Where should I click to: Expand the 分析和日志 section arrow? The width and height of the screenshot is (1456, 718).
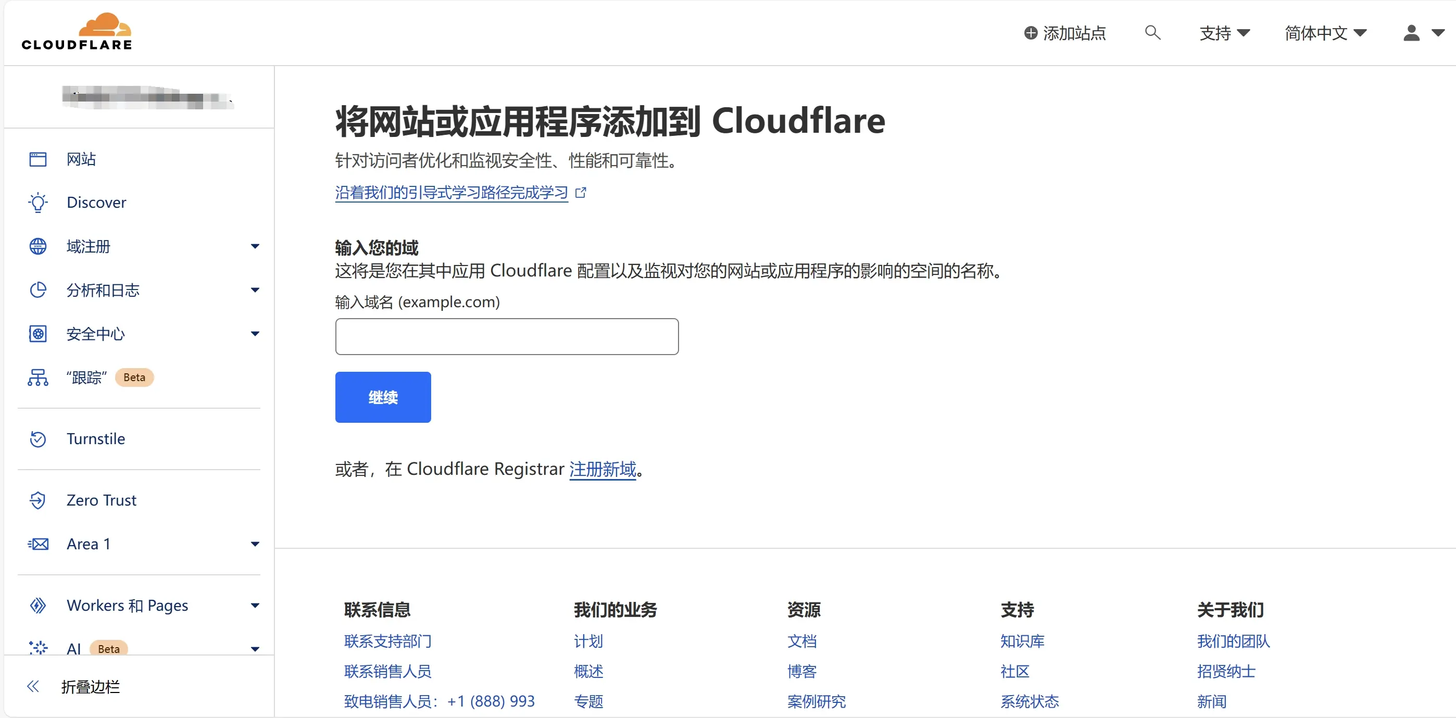(x=255, y=290)
